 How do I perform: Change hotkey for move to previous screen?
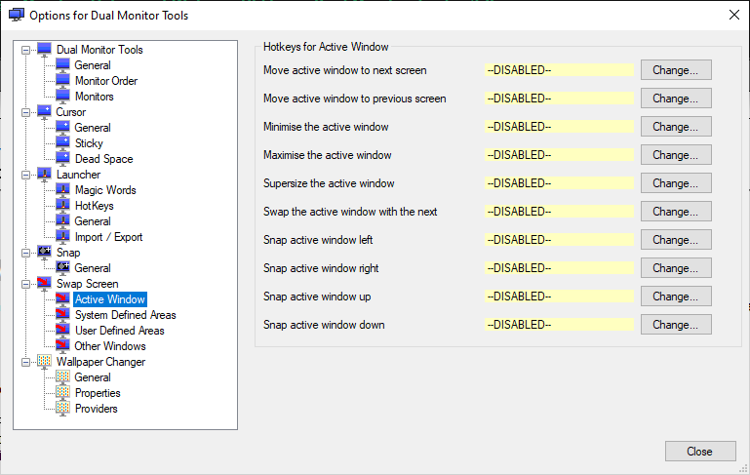[676, 99]
